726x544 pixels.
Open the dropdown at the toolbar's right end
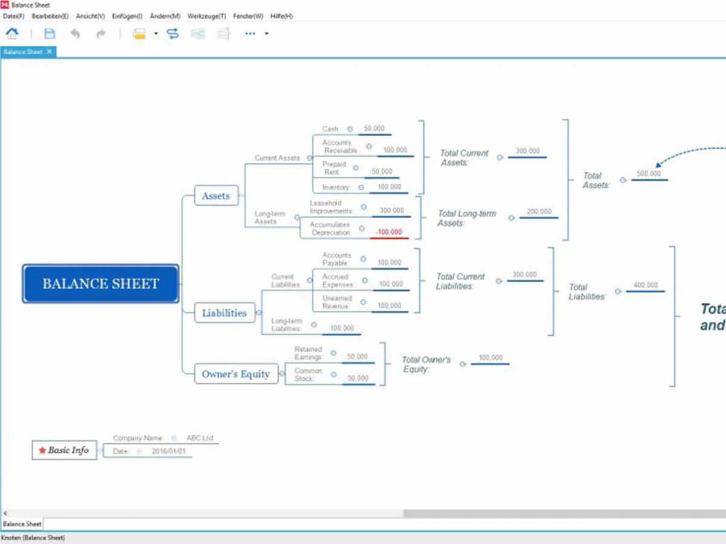point(266,34)
